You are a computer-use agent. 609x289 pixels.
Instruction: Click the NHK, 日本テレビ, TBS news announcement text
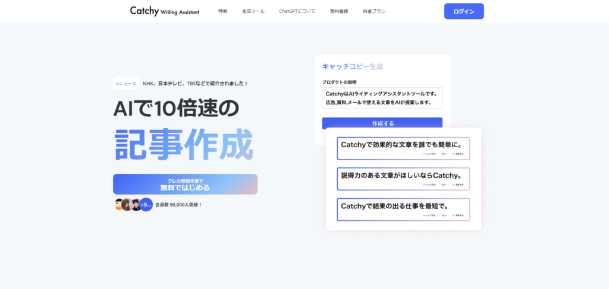tap(195, 84)
